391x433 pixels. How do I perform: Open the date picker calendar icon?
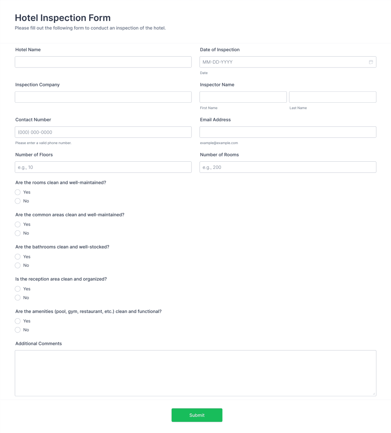[371, 62]
